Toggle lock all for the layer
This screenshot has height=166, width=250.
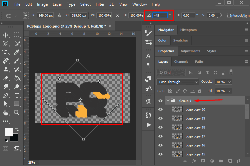coord(200,91)
